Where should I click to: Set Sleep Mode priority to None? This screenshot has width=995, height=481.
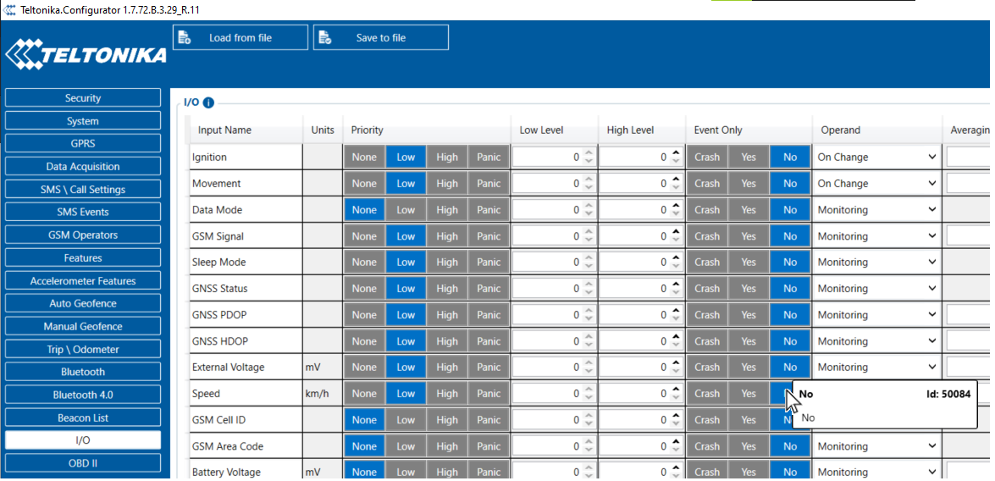point(364,262)
